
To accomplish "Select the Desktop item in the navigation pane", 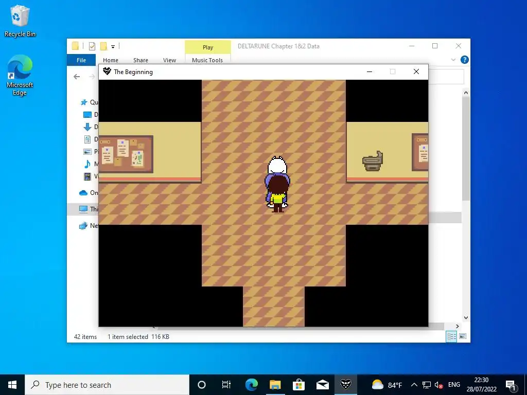I will point(91,115).
